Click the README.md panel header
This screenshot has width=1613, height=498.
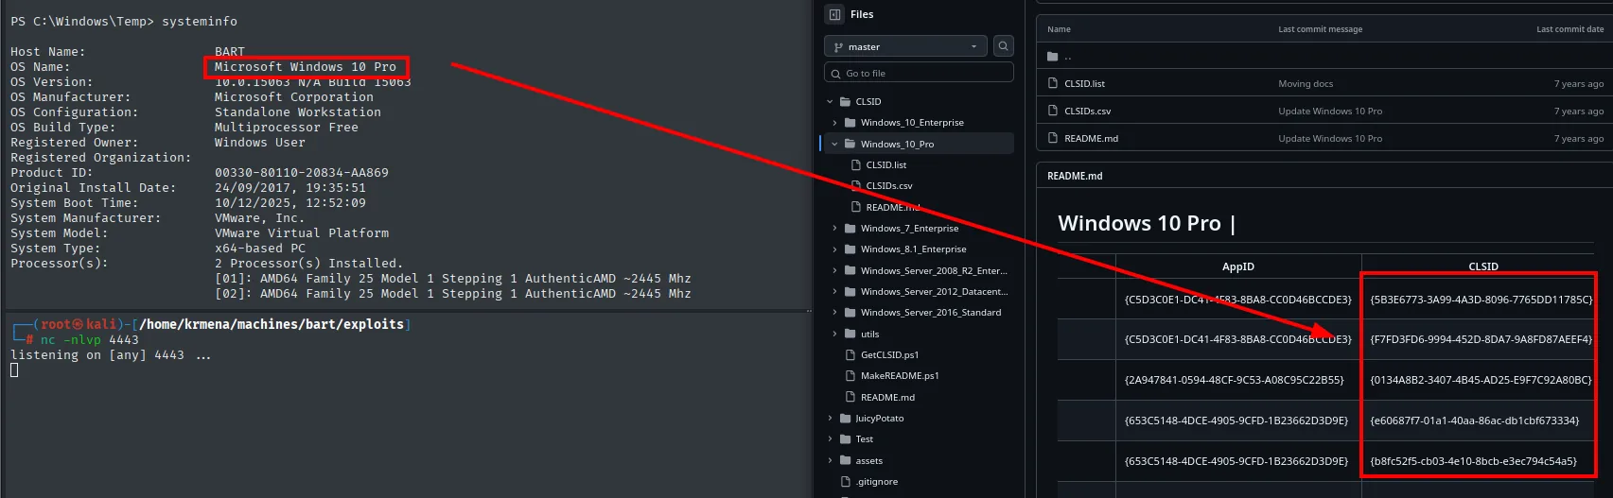[x=1075, y=176]
